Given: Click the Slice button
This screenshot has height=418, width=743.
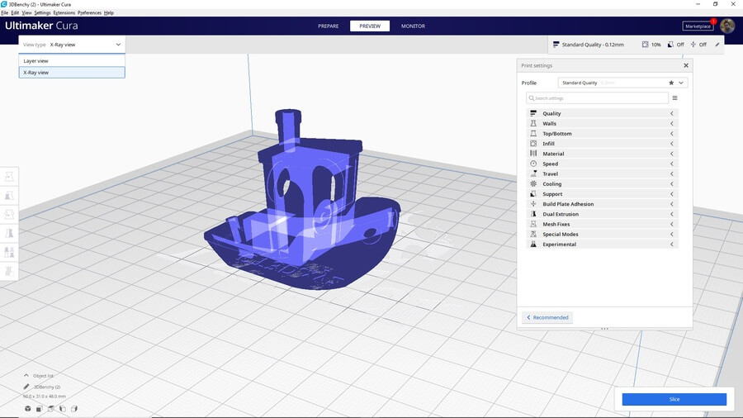Looking at the screenshot, I should 674,399.
